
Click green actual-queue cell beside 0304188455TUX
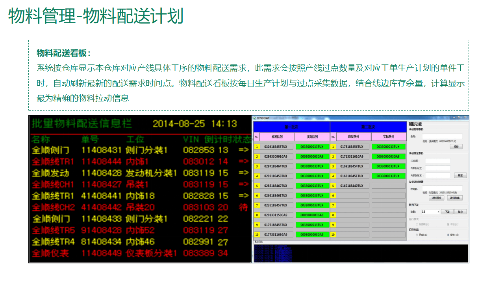(312, 147)
